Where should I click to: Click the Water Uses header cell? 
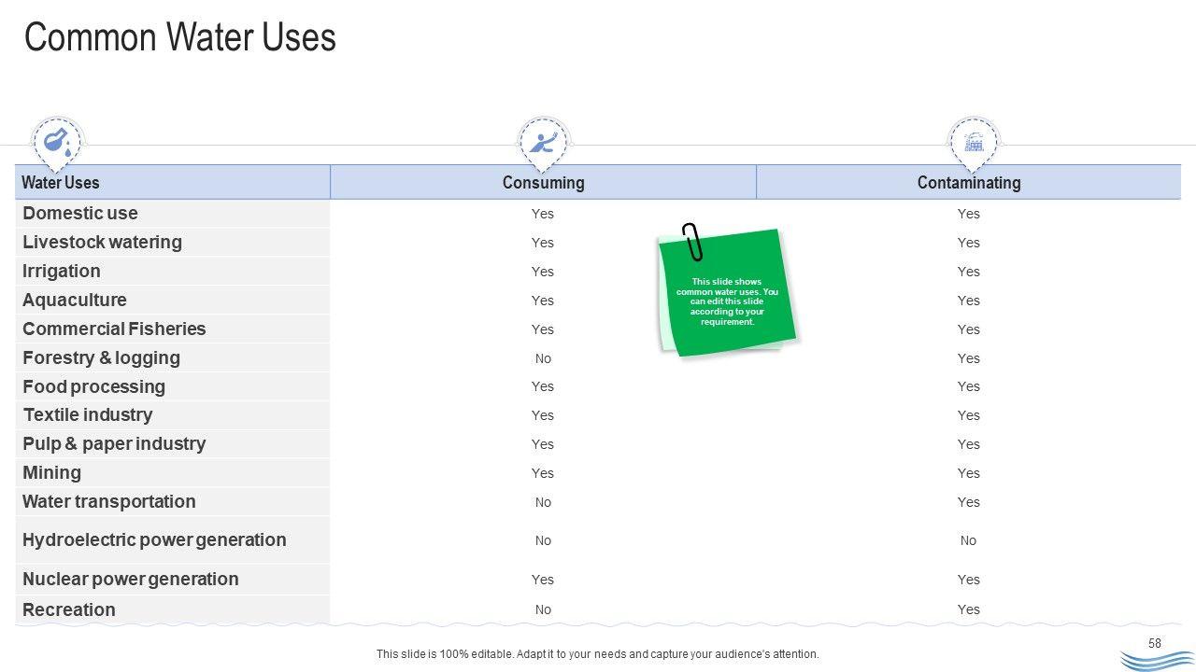(61, 183)
